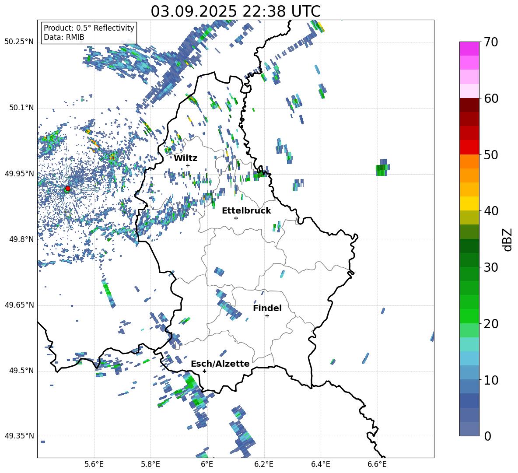Click the 6.4°E longitude label
518x473 pixels.
pos(320,464)
